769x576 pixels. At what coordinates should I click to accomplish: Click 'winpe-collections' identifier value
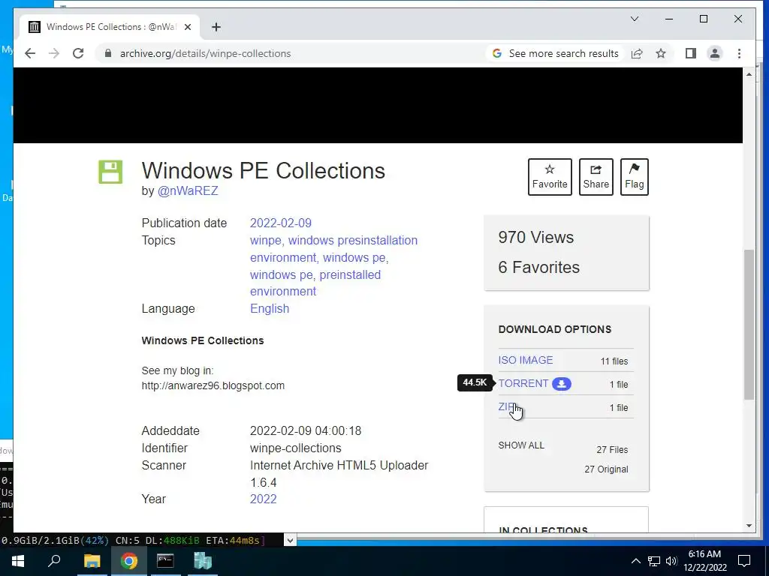pos(295,448)
